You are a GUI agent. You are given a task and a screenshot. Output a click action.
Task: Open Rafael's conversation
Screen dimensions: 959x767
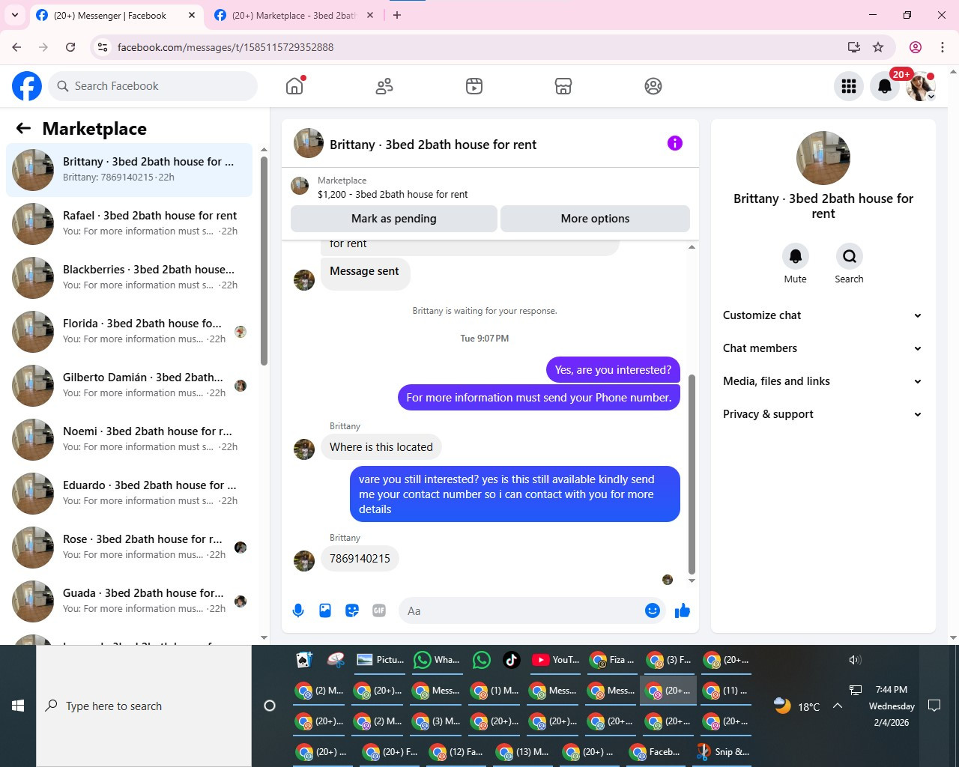130,224
